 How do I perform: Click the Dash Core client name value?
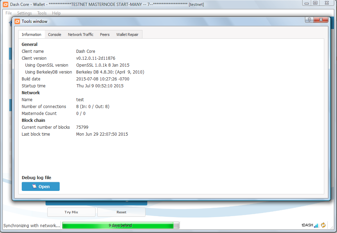click(86, 51)
